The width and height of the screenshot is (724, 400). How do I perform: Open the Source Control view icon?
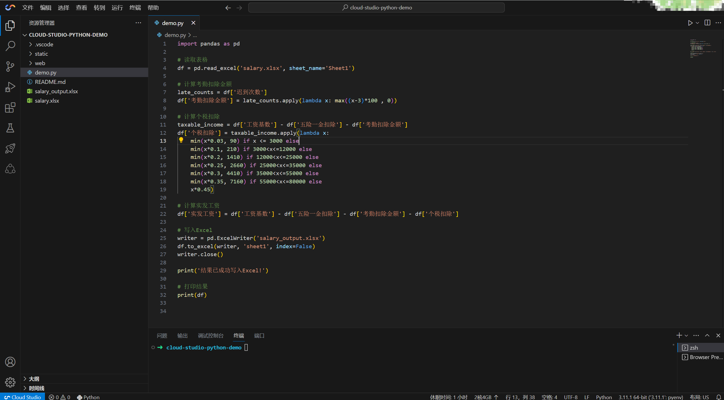tap(10, 67)
